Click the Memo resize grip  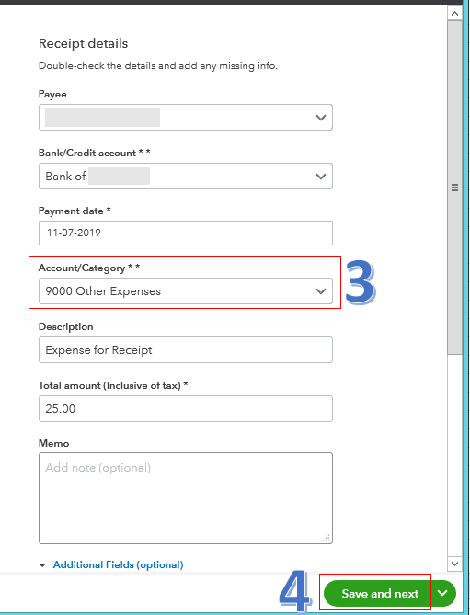click(x=327, y=538)
